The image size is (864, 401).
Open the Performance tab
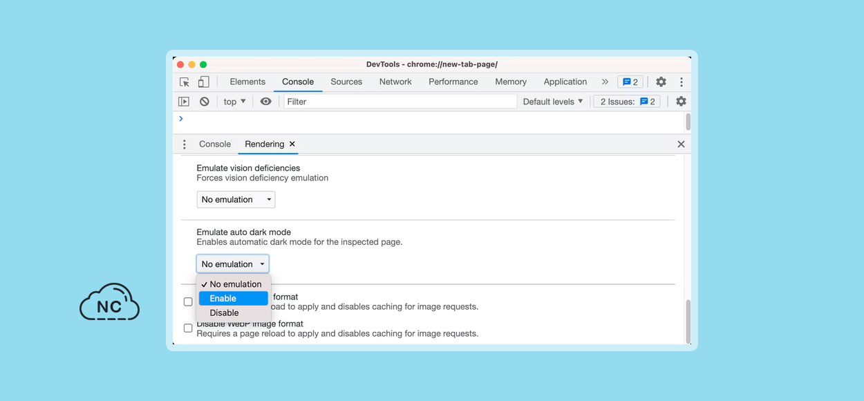453,82
